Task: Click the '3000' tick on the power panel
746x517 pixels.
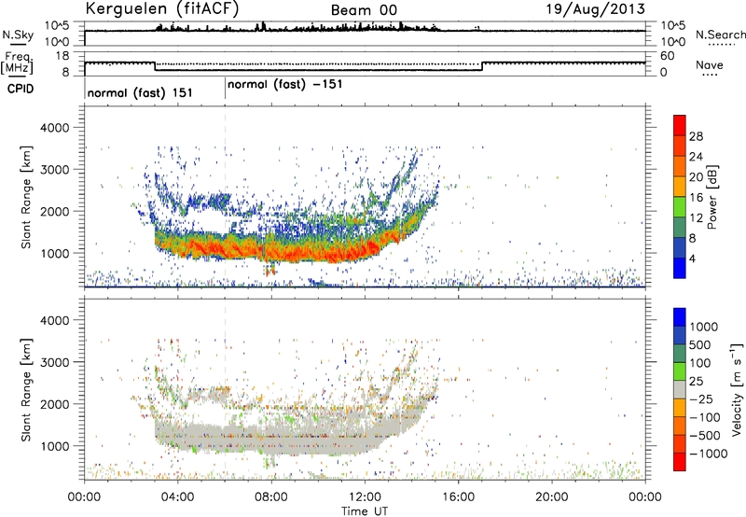Action: coord(54,170)
